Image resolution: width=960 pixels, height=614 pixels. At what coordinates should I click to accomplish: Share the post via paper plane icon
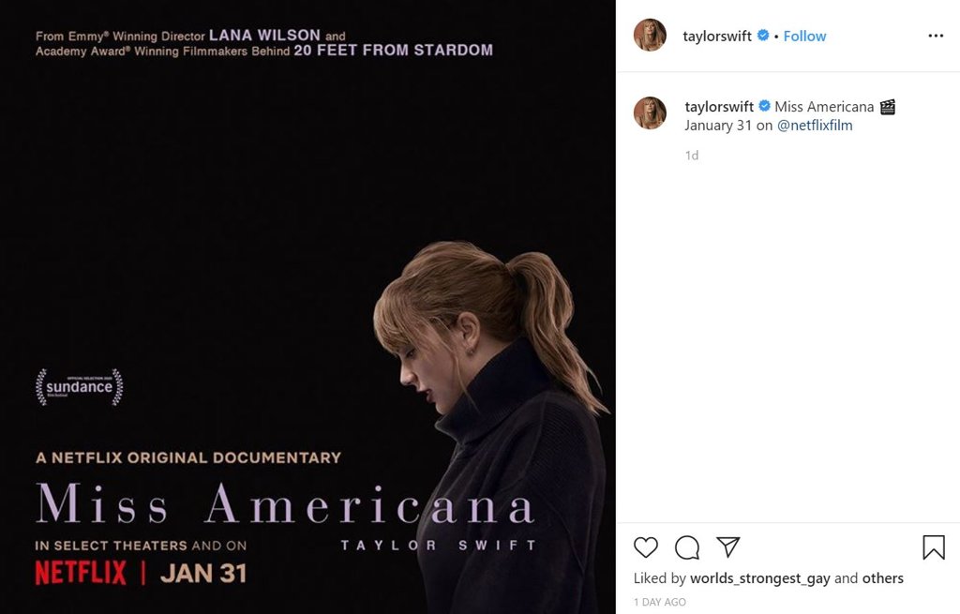point(728,547)
